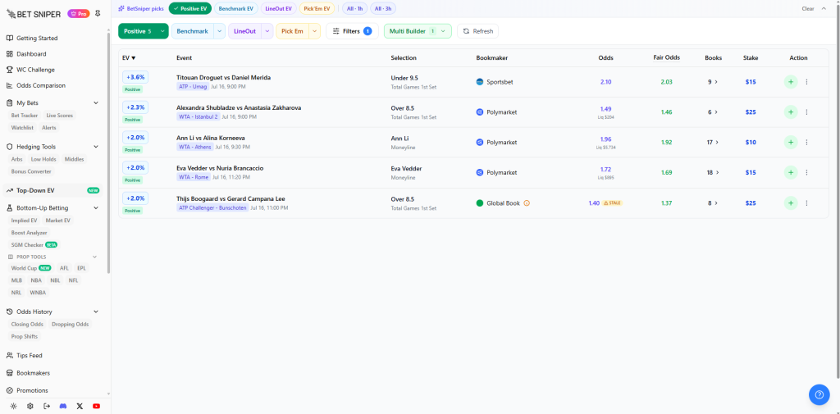Open the Multi Builder dropdown arrow
The width and height of the screenshot is (840, 414).
point(443,31)
